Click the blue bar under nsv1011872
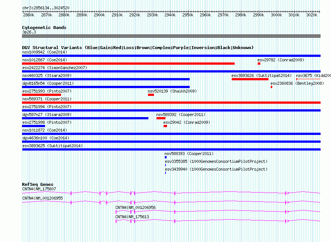Viewport: 331px width, 242px height. (171, 134)
